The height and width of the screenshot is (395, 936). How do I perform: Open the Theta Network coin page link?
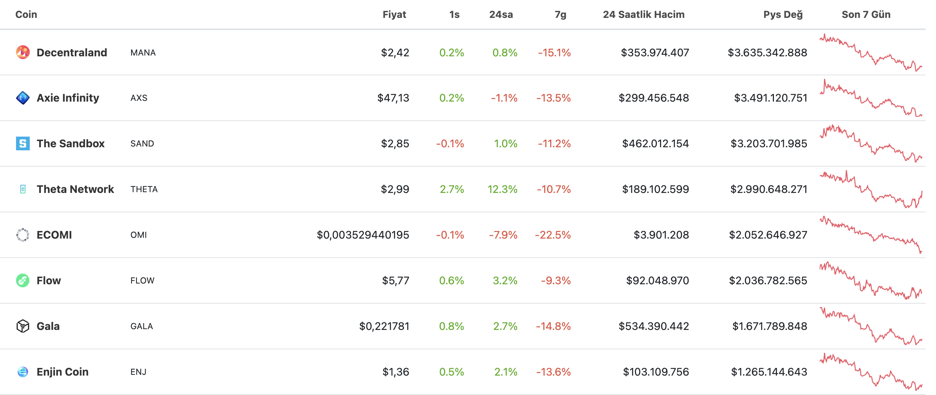click(x=75, y=189)
